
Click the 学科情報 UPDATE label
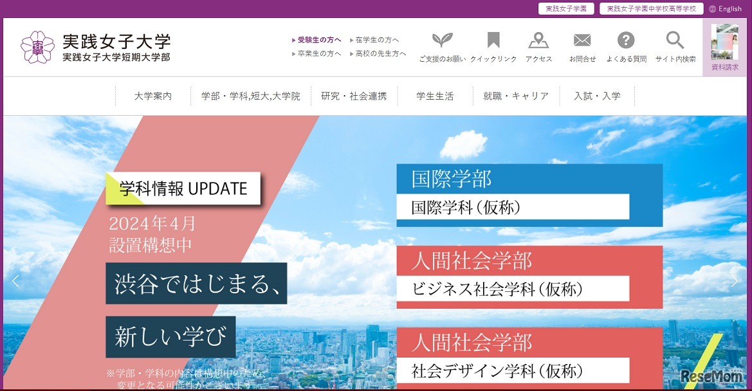click(183, 188)
